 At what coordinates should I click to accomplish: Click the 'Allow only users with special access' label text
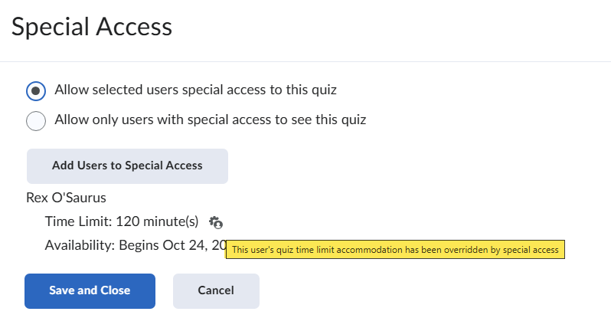(211, 120)
